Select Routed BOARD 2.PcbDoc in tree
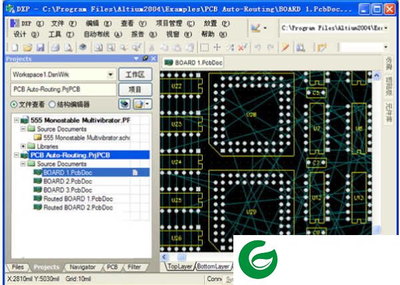Screen dimensions: 400x285 tap(78, 207)
